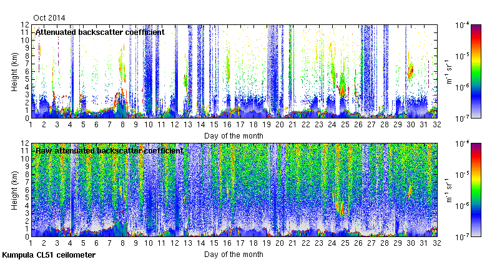This screenshot has height=262, width=487.
Task: Select the 'Raw attenuated backscatter coefficient' label
Action: click(109, 151)
